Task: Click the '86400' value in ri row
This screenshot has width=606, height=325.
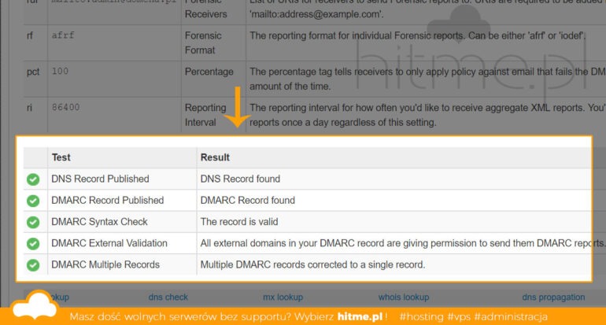Action: (x=65, y=108)
